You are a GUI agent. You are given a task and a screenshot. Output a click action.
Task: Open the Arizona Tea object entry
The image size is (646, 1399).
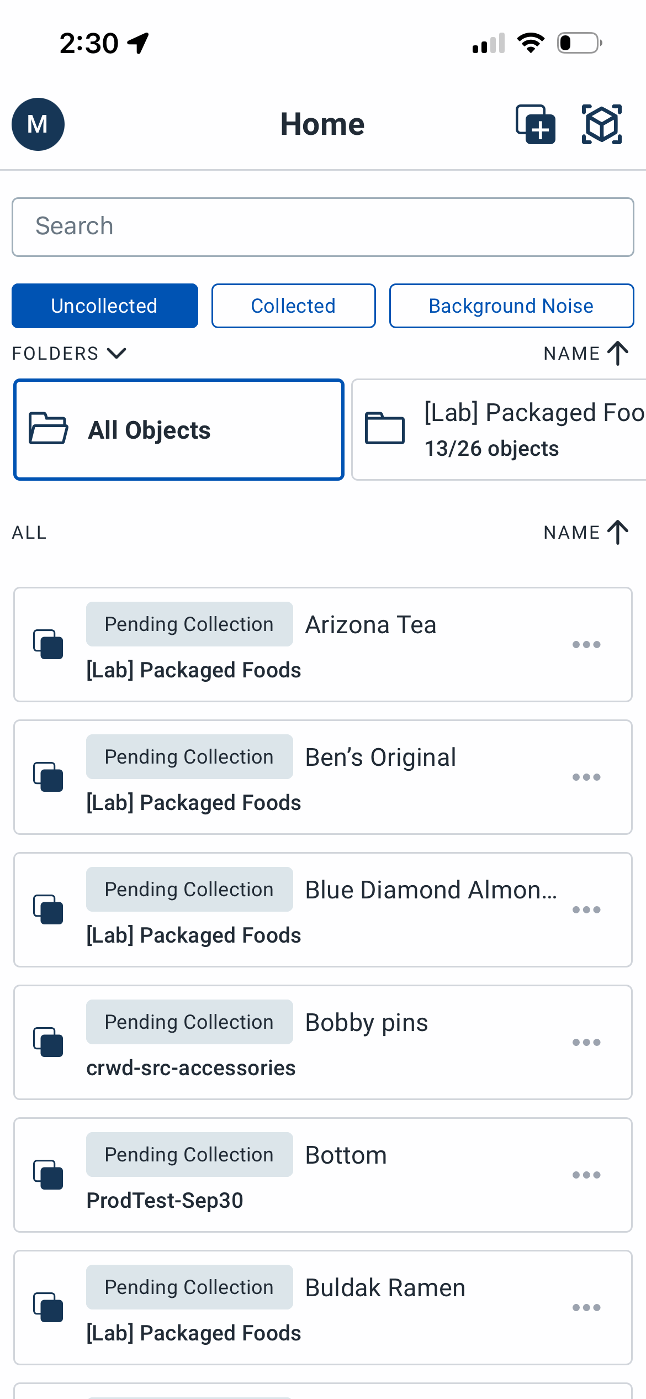point(370,625)
